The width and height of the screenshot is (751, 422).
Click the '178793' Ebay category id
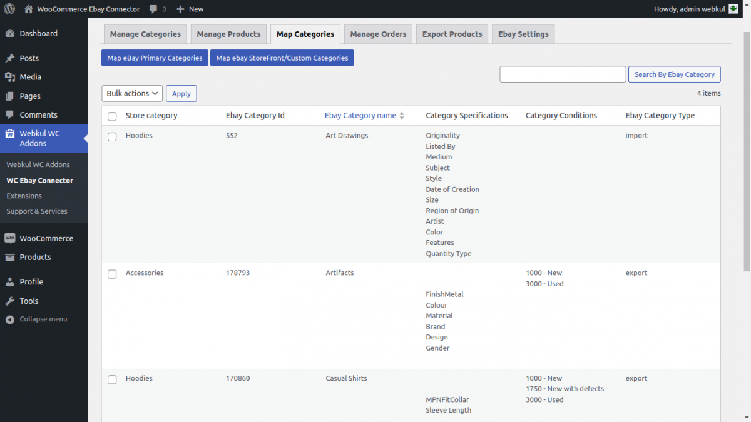[x=238, y=273]
